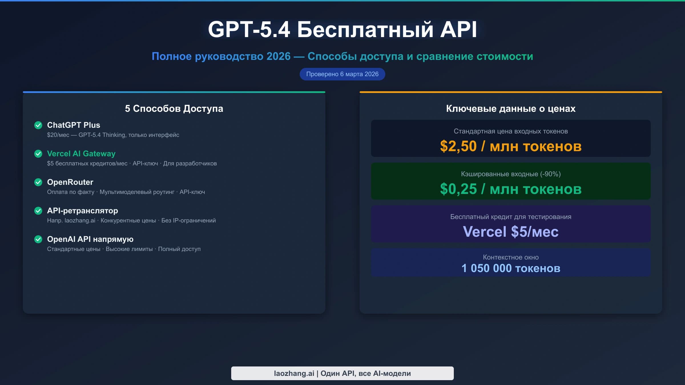This screenshot has width=685, height=385.
Task: Select the 'GPT-5.4 Бесплатный API' title
Action: pos(342,29)
